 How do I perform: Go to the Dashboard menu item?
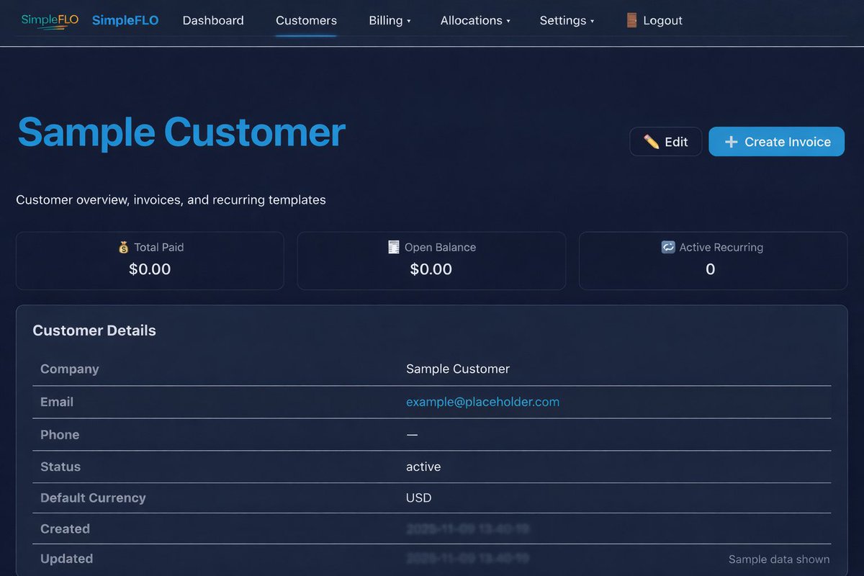click(x=213, y=20)
